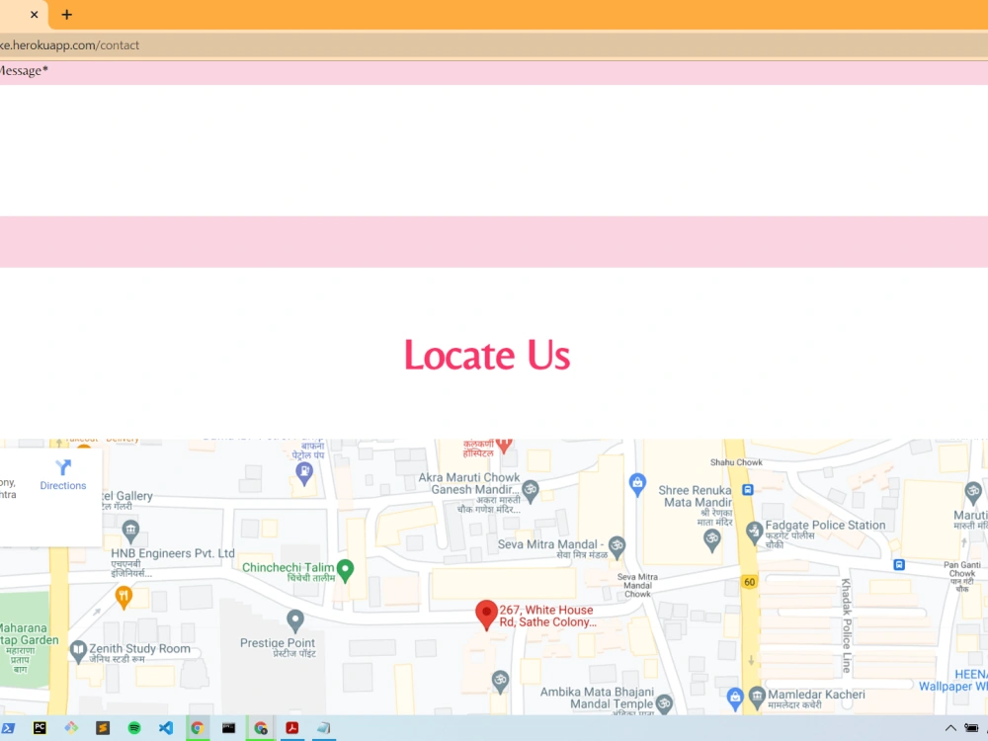
Task: Click the Seva Mitra Mandal Chowk label
Action: [637, 585]
